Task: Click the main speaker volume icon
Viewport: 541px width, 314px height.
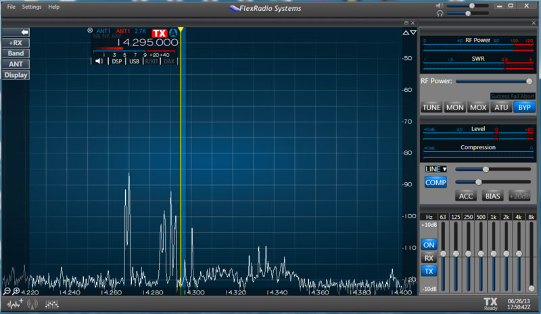Action: (x=439, y=5)
